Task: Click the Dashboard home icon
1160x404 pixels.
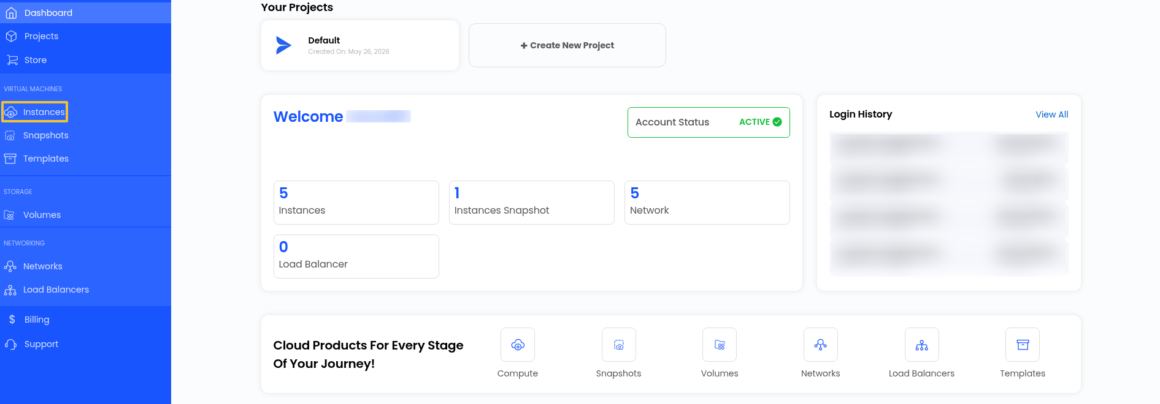Action: [11, 13]
